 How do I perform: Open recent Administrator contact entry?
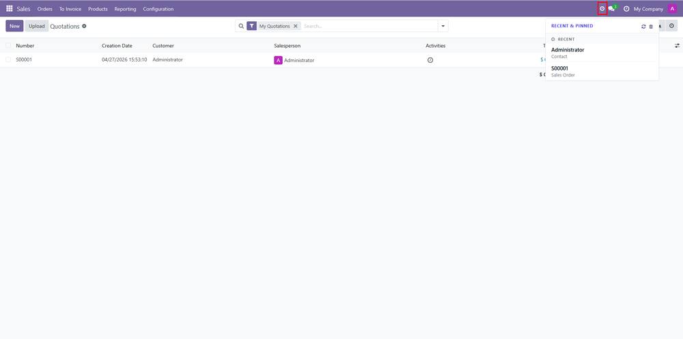(x=602, y=53)
